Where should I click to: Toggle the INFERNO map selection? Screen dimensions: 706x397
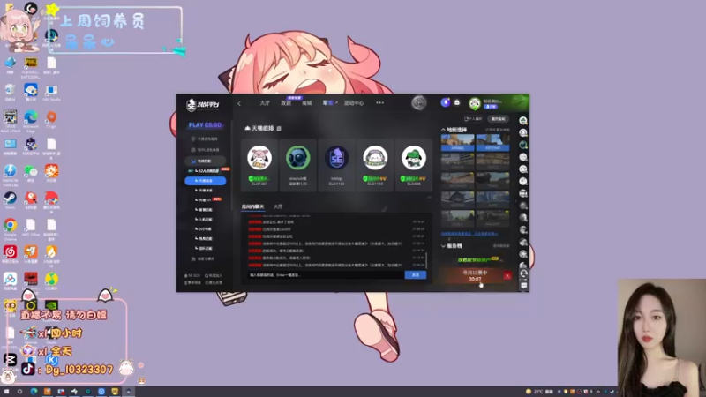tap(492, 142)
